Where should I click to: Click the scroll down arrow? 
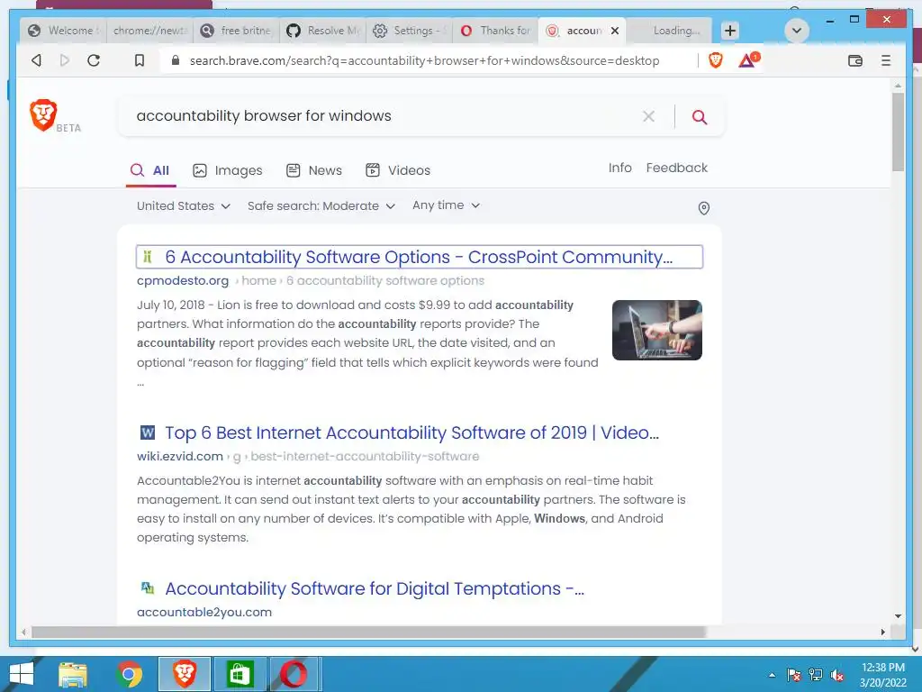[x=898, y=616]
